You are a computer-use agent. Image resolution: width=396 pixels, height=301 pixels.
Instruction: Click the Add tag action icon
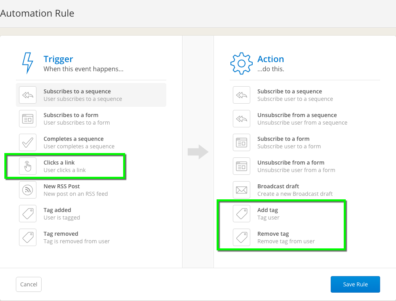242,214
